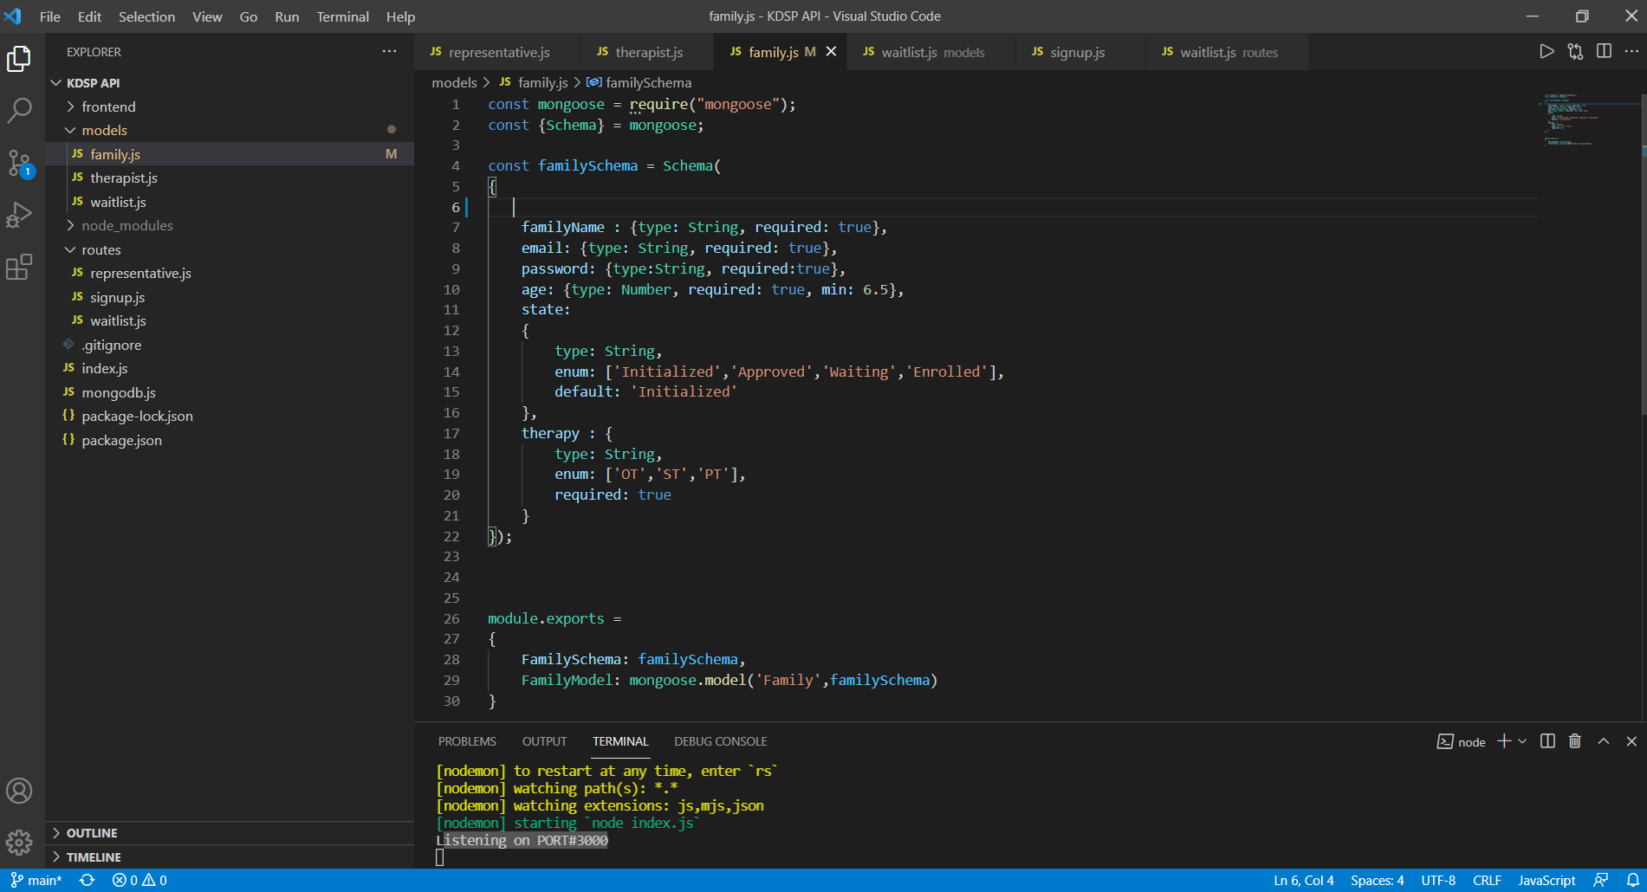The image size is (1647, 892).
Task: Open the Source Control view
Action: (x=19, y=163)
